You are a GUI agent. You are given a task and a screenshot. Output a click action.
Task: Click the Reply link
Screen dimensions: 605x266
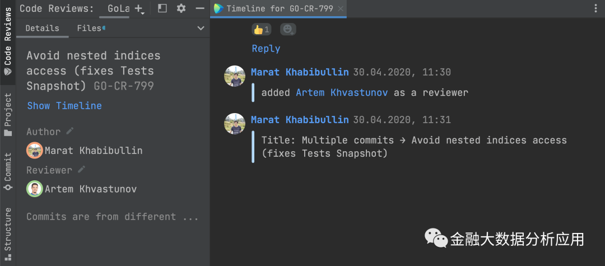click(x=266, y=49)
